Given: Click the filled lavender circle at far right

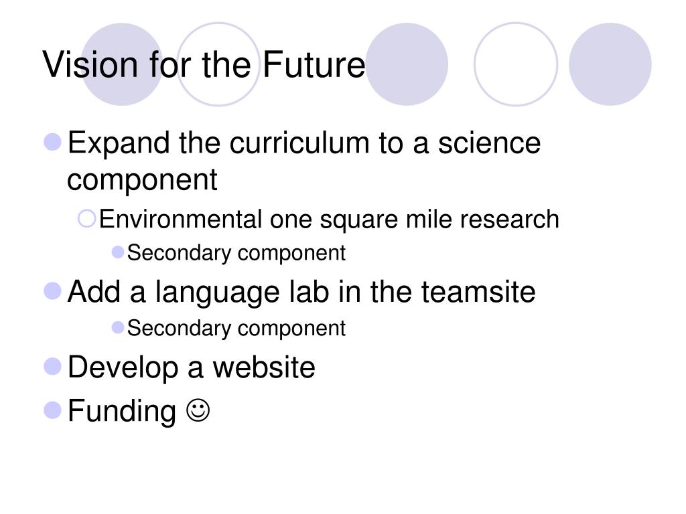Looking at the screenshot, I should pyautogui.click(x=610, y=64).
